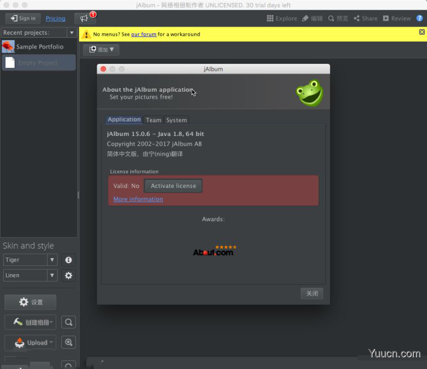This screenshot has height=369, width=427.
Task: Follow the our forum link
Action: [x=144, y=34]
